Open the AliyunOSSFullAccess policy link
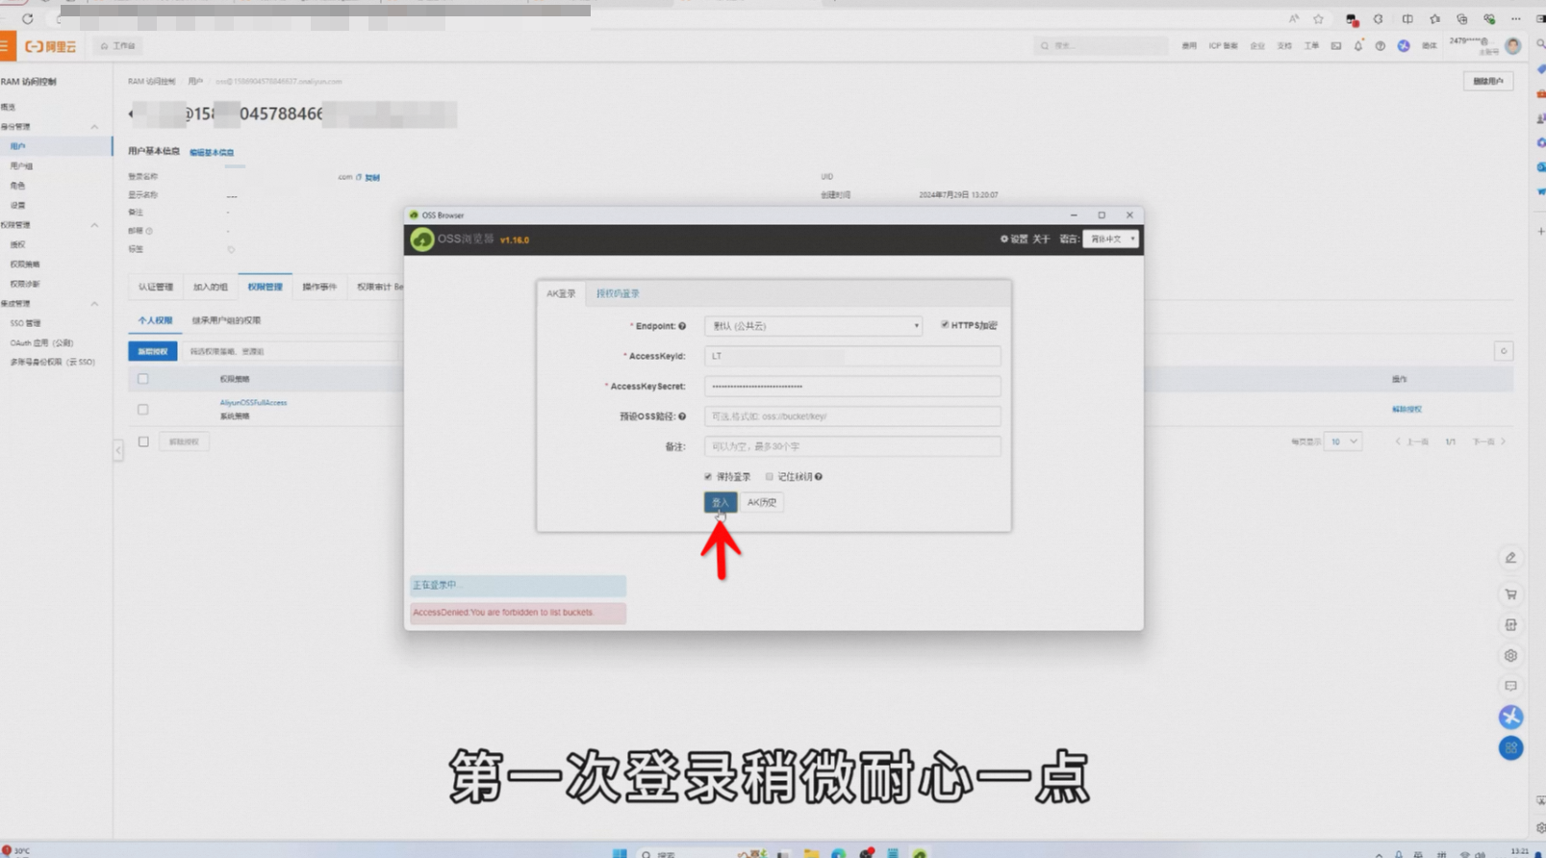Viewport: 1546px width, 858px height. coord(253,403)
